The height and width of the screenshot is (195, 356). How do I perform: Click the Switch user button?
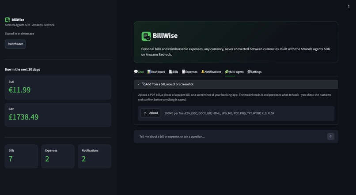coord(15,44)
